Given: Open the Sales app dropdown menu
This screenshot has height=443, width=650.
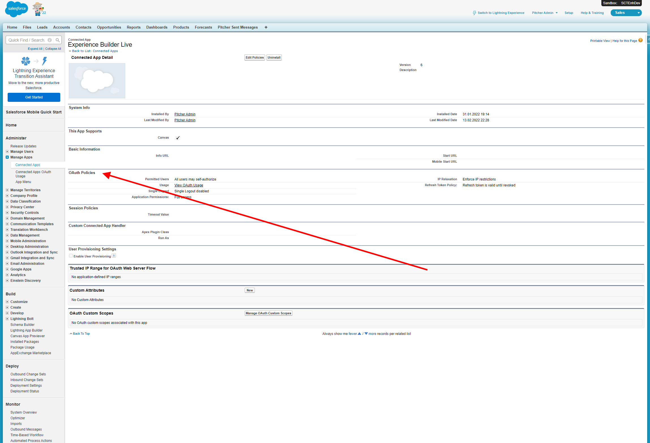Looking at the screenshot, I should pos(638,13).
